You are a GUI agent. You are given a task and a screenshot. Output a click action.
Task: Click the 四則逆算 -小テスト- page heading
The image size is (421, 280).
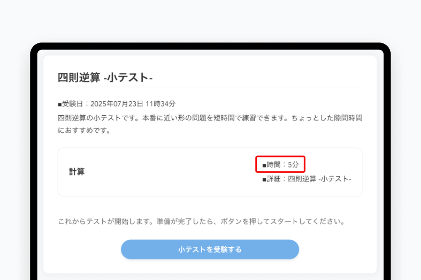105,77
